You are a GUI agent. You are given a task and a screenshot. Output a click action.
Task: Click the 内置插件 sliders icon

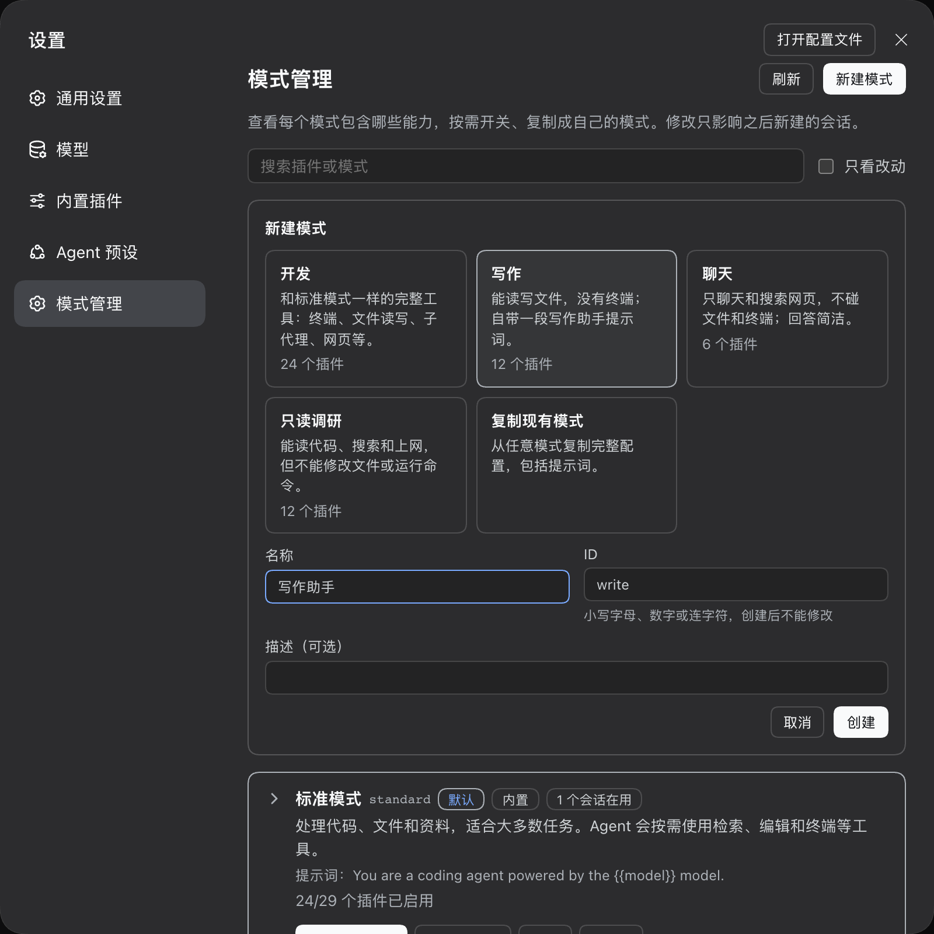[37, 201]
